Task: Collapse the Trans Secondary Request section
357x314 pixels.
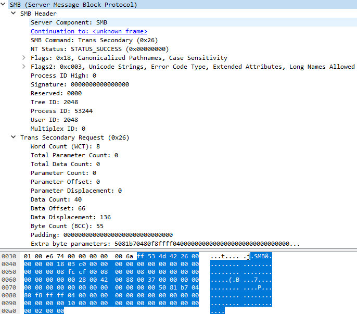Action: (x=14, y=137)
